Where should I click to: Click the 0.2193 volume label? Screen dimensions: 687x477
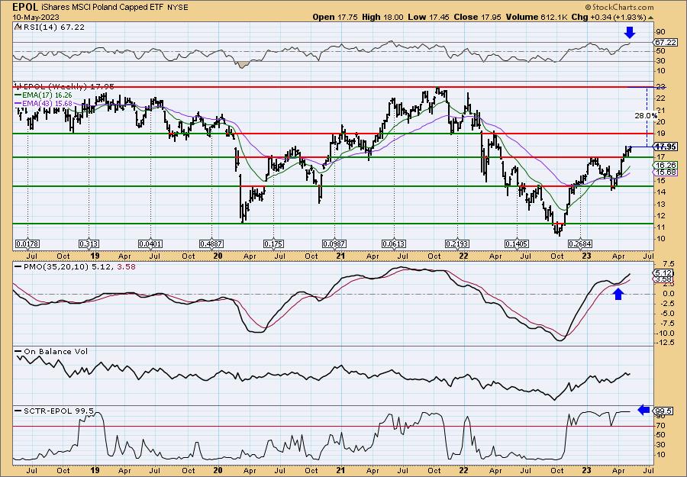[457, 244]
